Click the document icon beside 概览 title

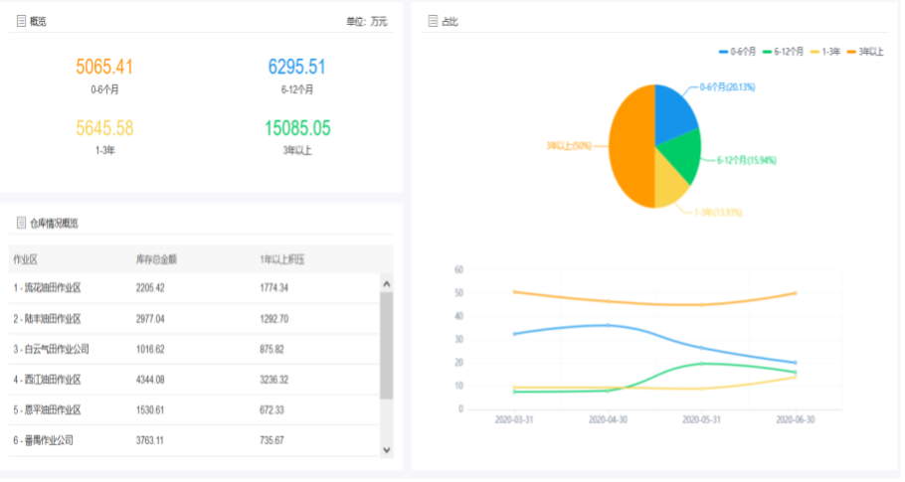click(21, 20)
